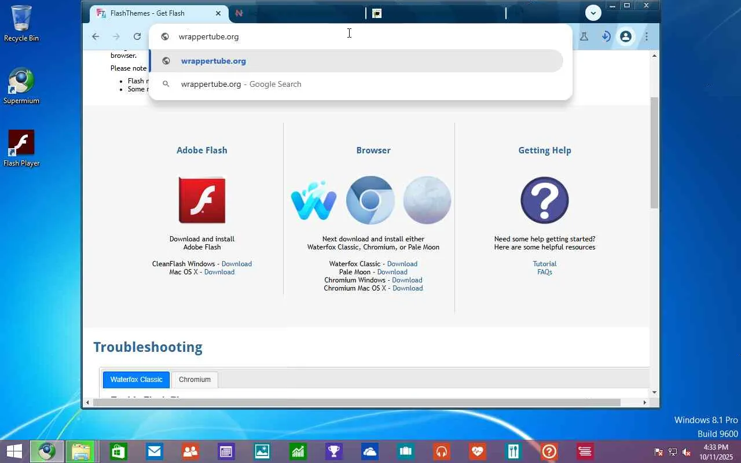Open the Help + Tips taskbar icon
Image resolution: width=741 pixels, height=463 pixels.
pyautogui.click(x=549, y=451)
